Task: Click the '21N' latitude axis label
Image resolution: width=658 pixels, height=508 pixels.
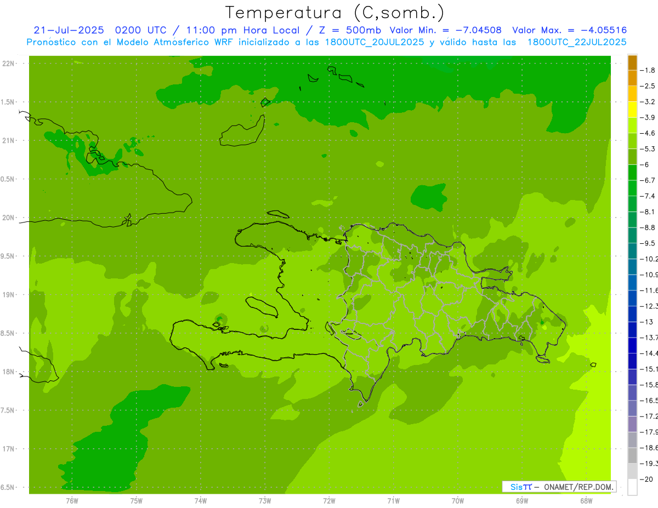Action: coord(9,140)
